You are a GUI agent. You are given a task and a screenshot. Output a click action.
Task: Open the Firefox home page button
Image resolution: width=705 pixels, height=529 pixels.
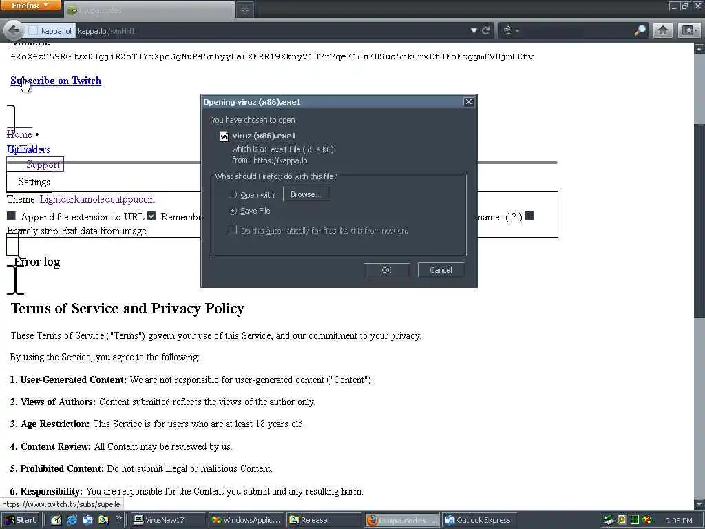tap(663, 30)
